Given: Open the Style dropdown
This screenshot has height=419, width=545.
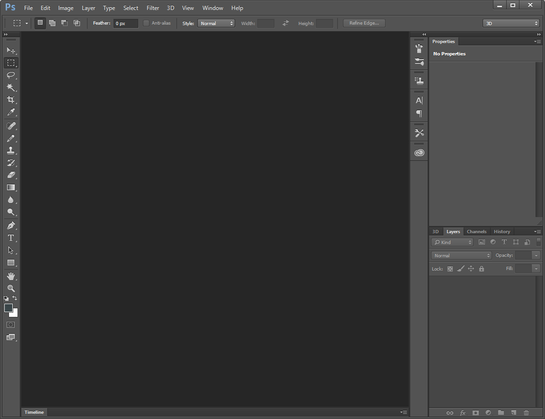Looking at the screenshot, I should (x=216, y=23).
